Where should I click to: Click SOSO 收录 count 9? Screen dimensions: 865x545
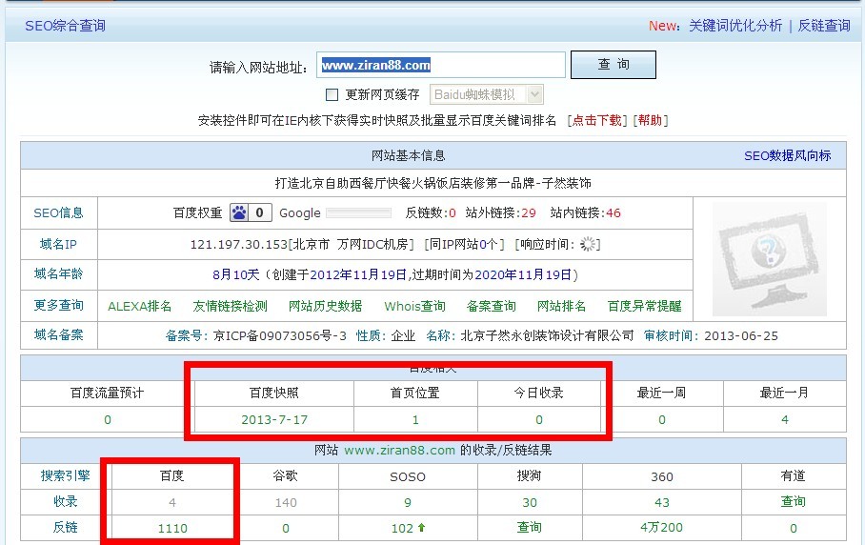pos(408,502)
